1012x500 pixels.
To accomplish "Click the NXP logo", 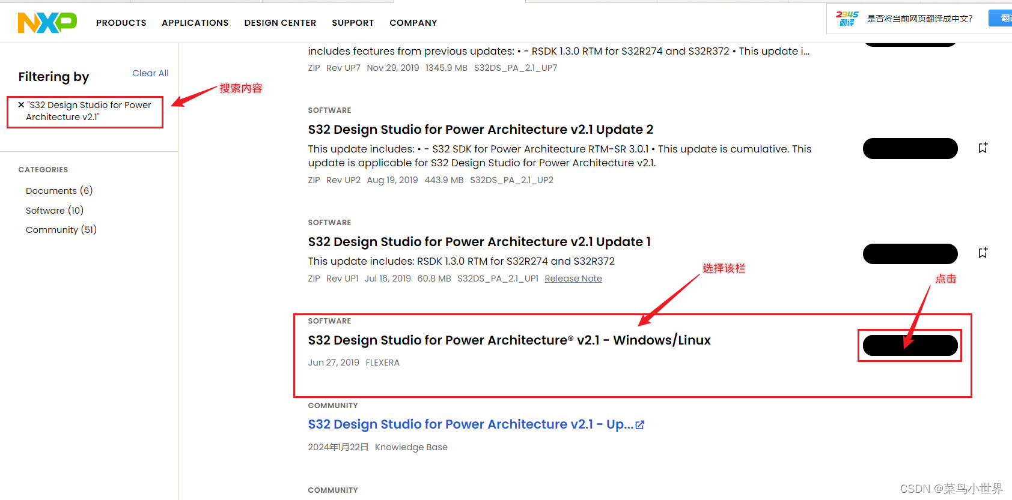I will (47, 23).
